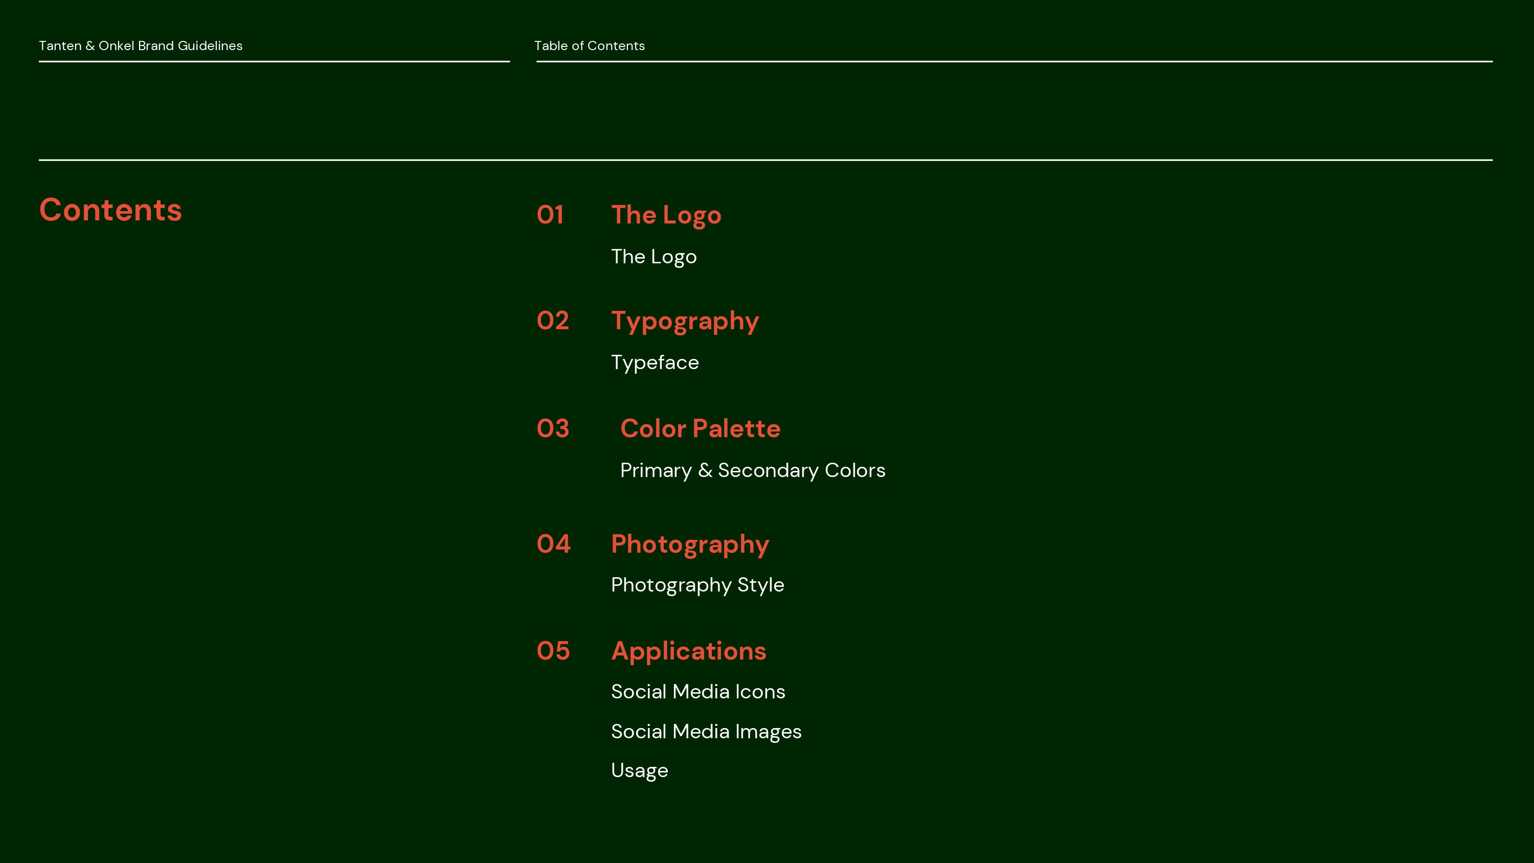Click section number 02
The width and height of the screenshot is (1534, 863).
(x=553, y=321)
